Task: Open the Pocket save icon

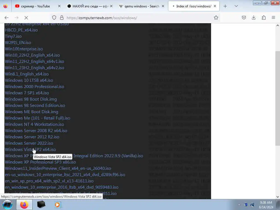Action: tap(244, 17)
